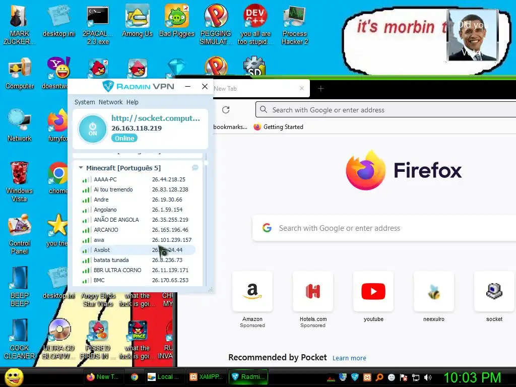Image resolution: width=516 pixels, height=387 pixels.
Task: Open the DEV C++ desktop icon
Action: coord(255,25)
